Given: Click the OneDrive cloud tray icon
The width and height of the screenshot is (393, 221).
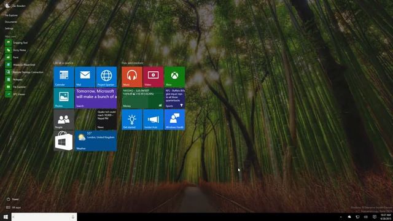Looking at the screenshot, I should pyautogui.click(x=349, y=217).
